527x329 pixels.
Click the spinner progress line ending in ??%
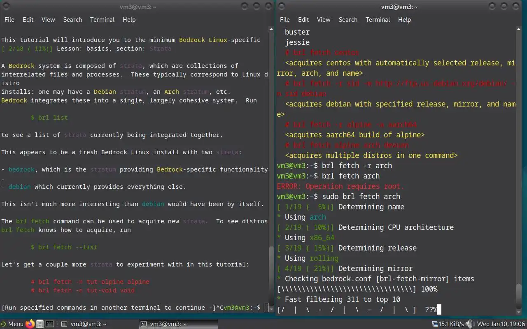357,310
